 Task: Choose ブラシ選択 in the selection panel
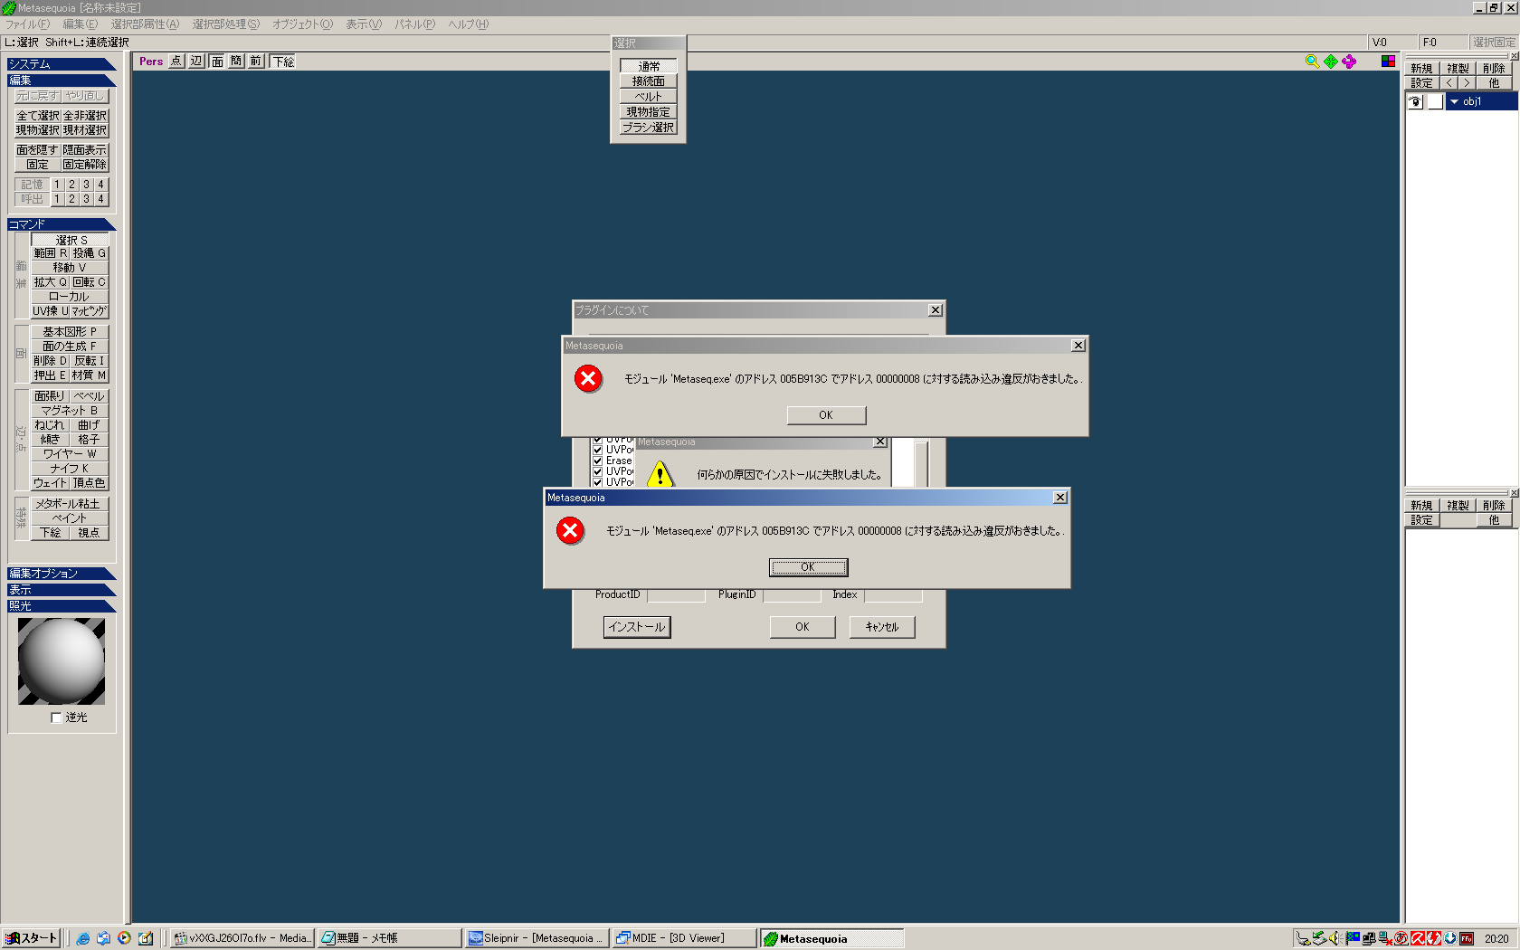pos(648,128)
